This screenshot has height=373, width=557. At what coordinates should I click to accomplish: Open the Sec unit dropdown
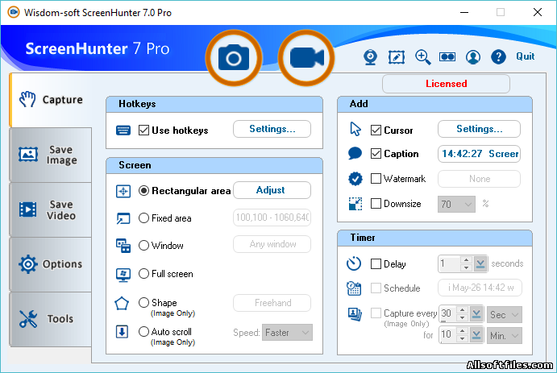(505, 314)
